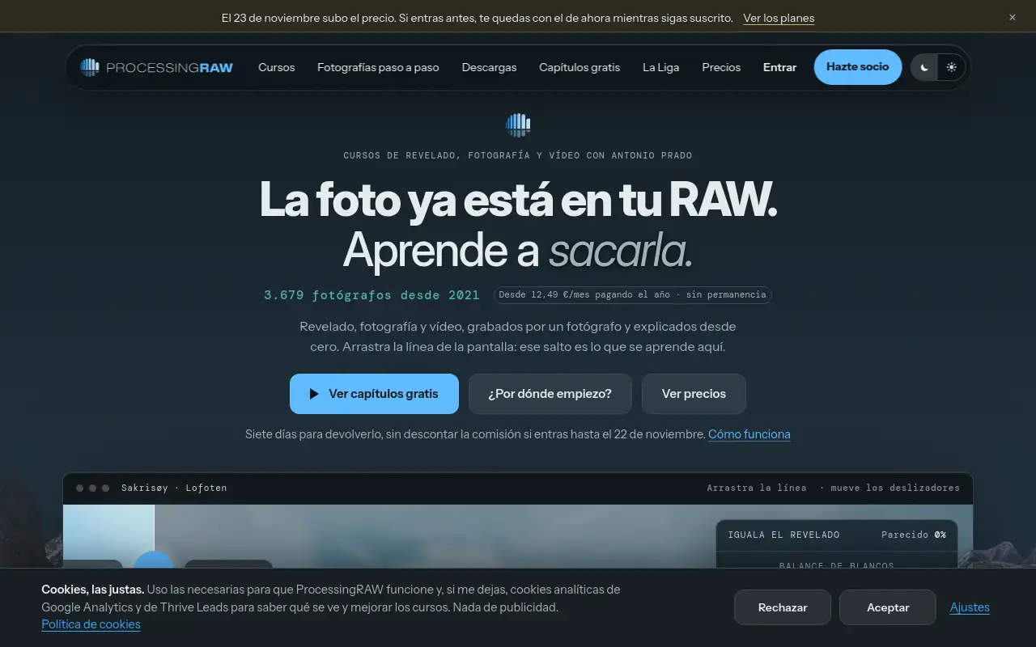The width and height of the screenshot is (1036, 647).
Task: Click the 'Sakrisøy · Lofoten' window title
Action: 174,488
